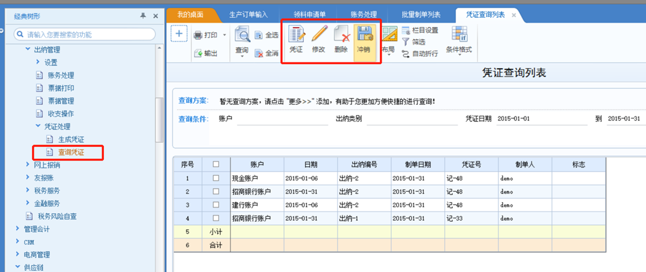
Task: Click the 全消 deselect-all icon
Action: 259,53
